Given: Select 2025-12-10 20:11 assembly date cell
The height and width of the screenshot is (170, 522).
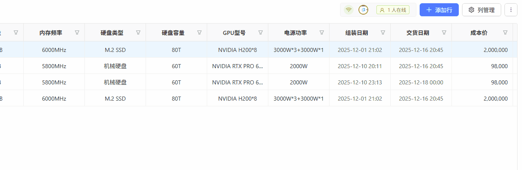Looking at the screenshot, I should (x=360, y=66).
